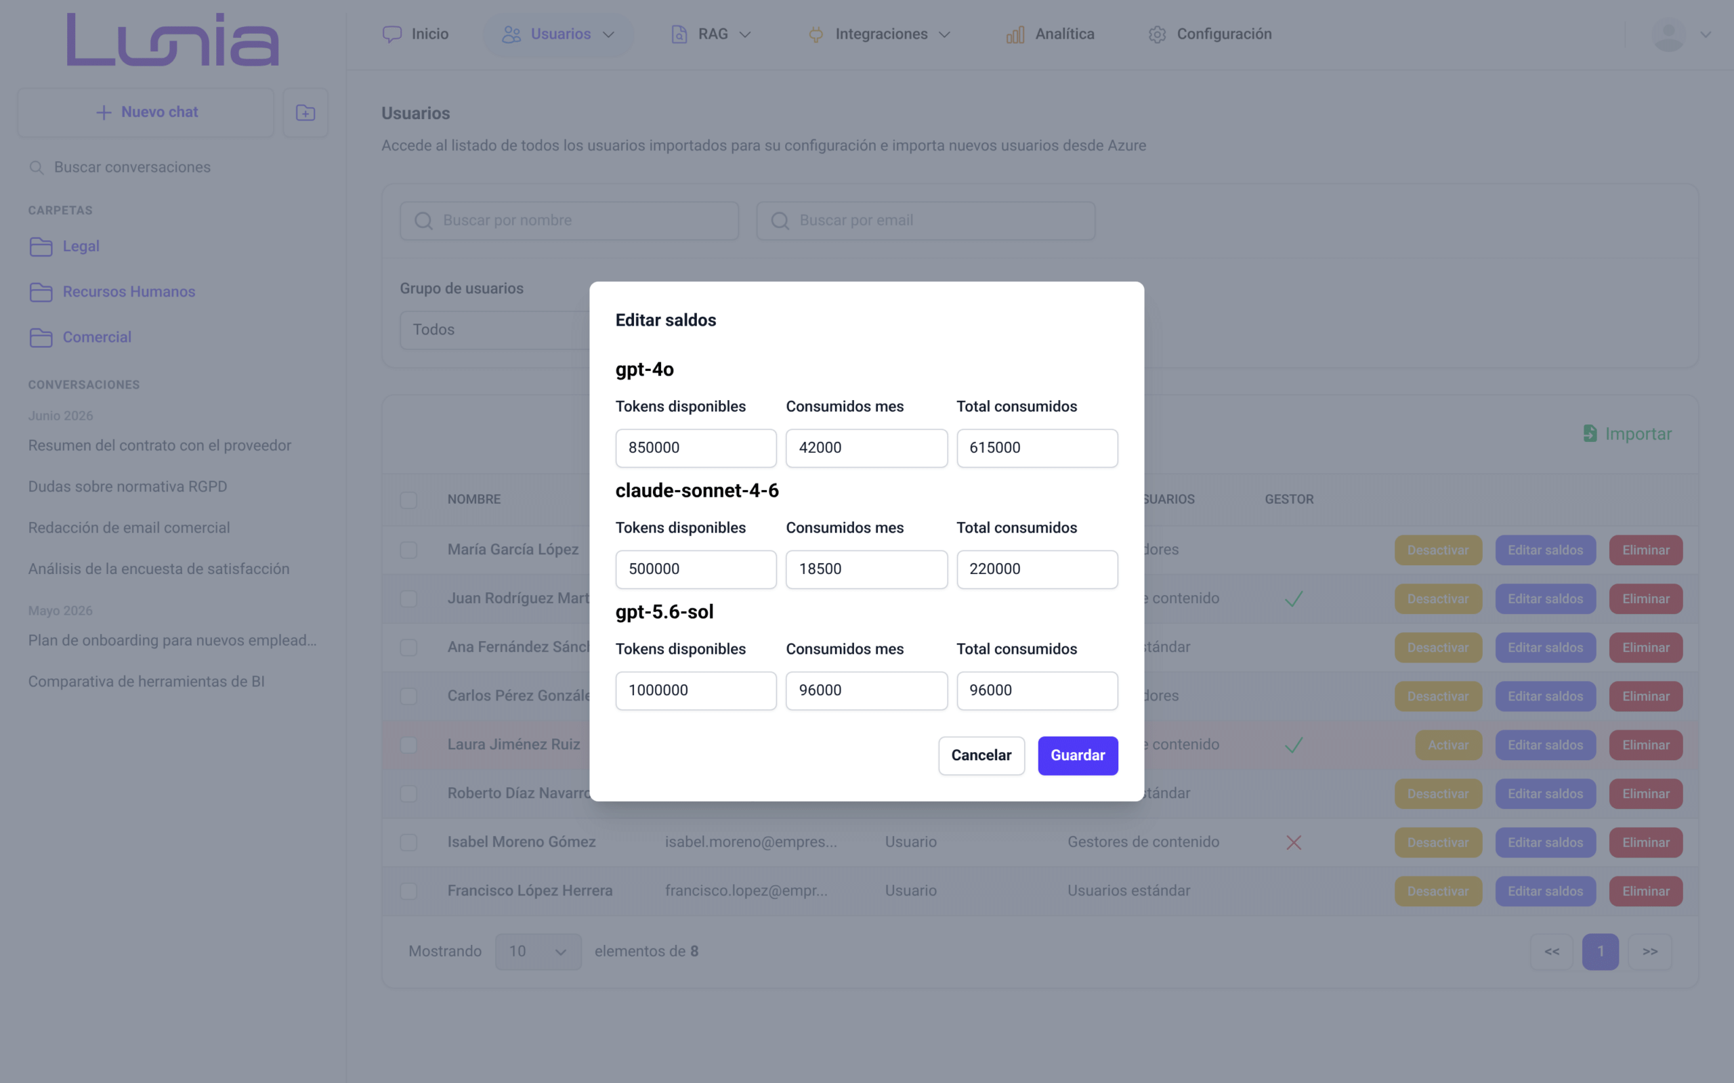The width and height of the screenshot is (1734, 1083).
Task: Click the green check in Laura Jiménez row
Action: [x=1293, y=745]
